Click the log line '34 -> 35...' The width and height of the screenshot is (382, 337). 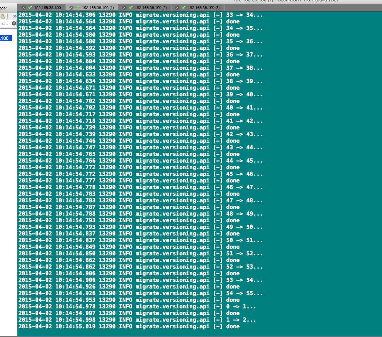[141, 28]
